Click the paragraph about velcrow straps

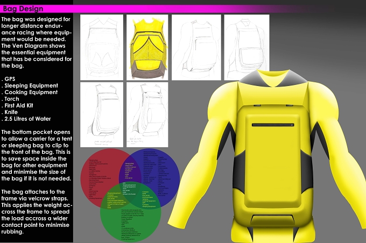click(x=37, y=212)
